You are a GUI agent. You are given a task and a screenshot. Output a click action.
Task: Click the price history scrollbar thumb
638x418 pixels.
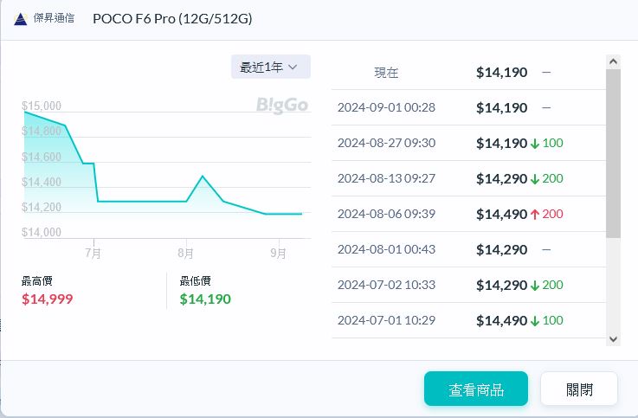click(613, 154)
